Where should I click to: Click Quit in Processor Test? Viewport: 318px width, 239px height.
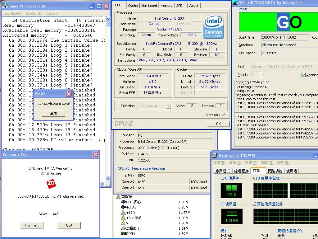click(x=69, y=225)
